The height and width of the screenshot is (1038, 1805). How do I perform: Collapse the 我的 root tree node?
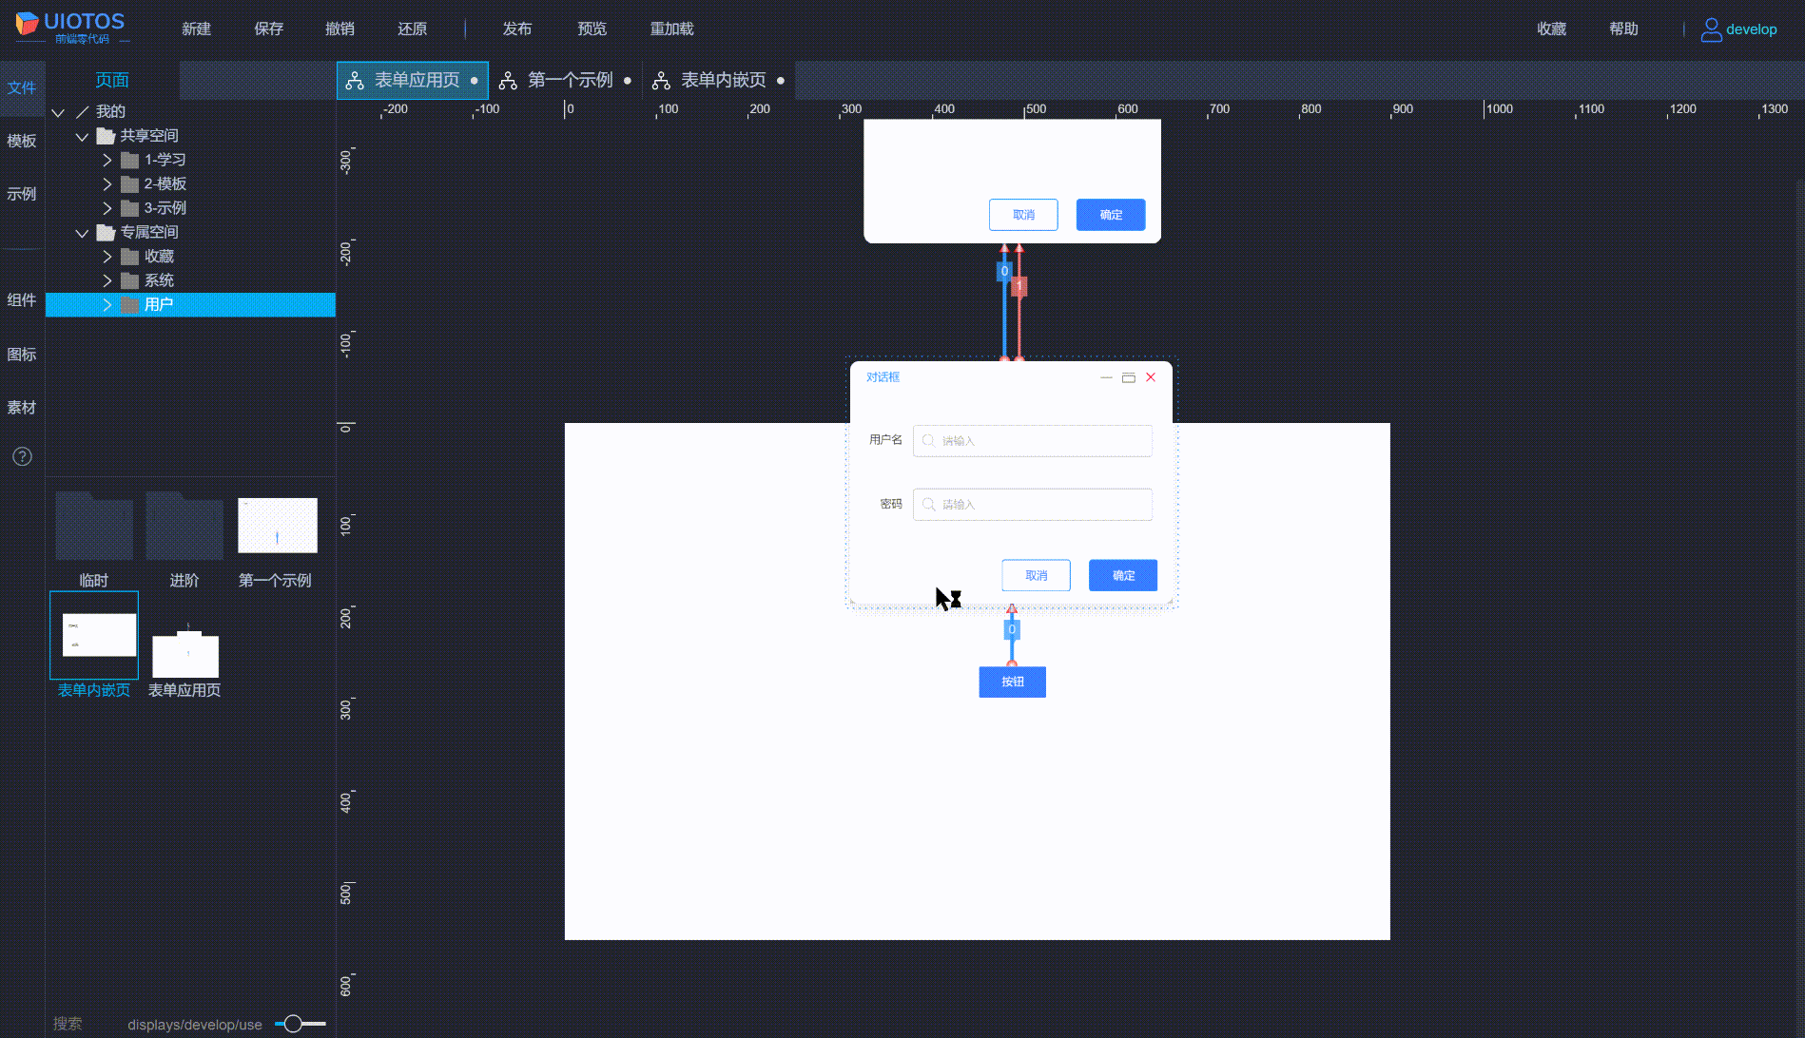tap(58, 112)
